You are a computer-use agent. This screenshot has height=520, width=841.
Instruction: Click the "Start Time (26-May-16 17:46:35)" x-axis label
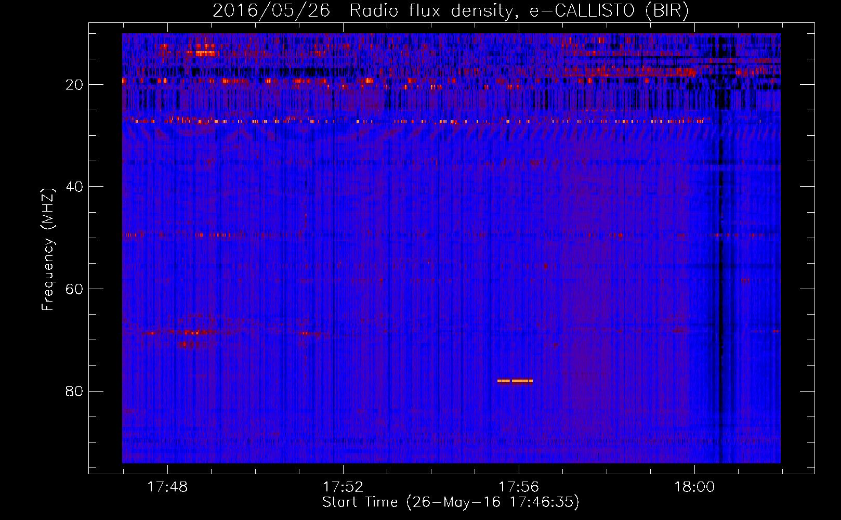(451, 502)
